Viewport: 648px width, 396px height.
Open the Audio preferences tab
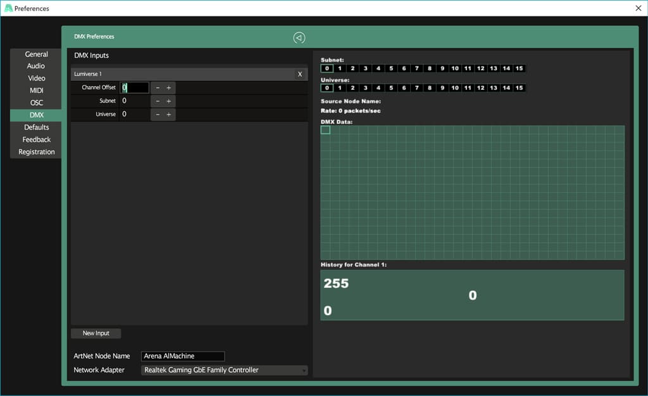pyautogui.click(x=36, y=66)
